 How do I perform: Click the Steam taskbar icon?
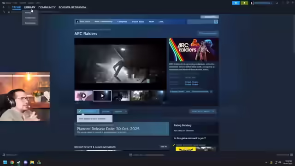click(18, 162)
